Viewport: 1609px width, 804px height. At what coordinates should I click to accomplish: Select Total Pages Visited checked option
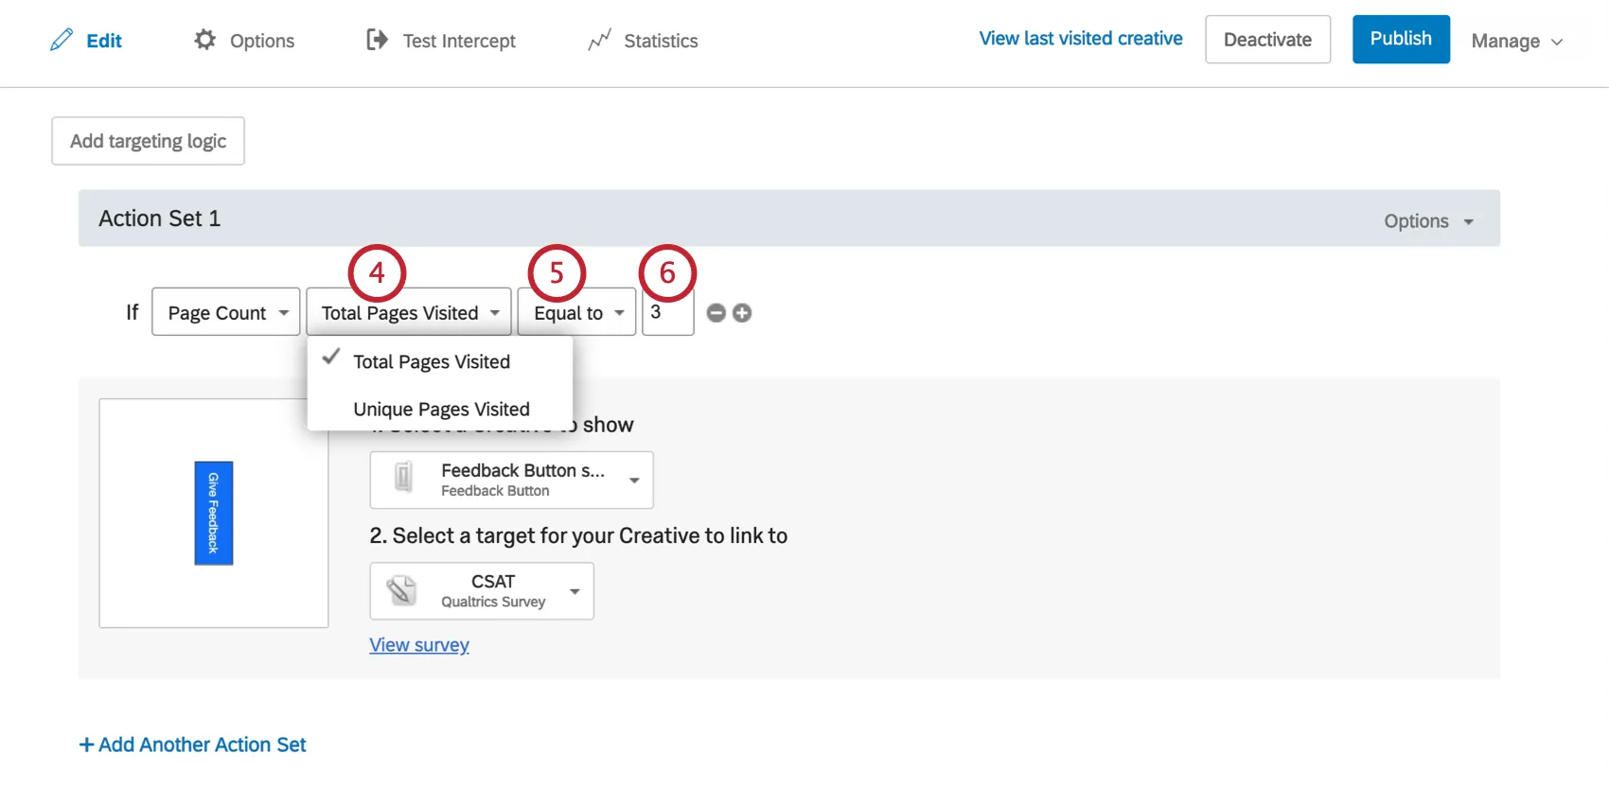point(431,362)
